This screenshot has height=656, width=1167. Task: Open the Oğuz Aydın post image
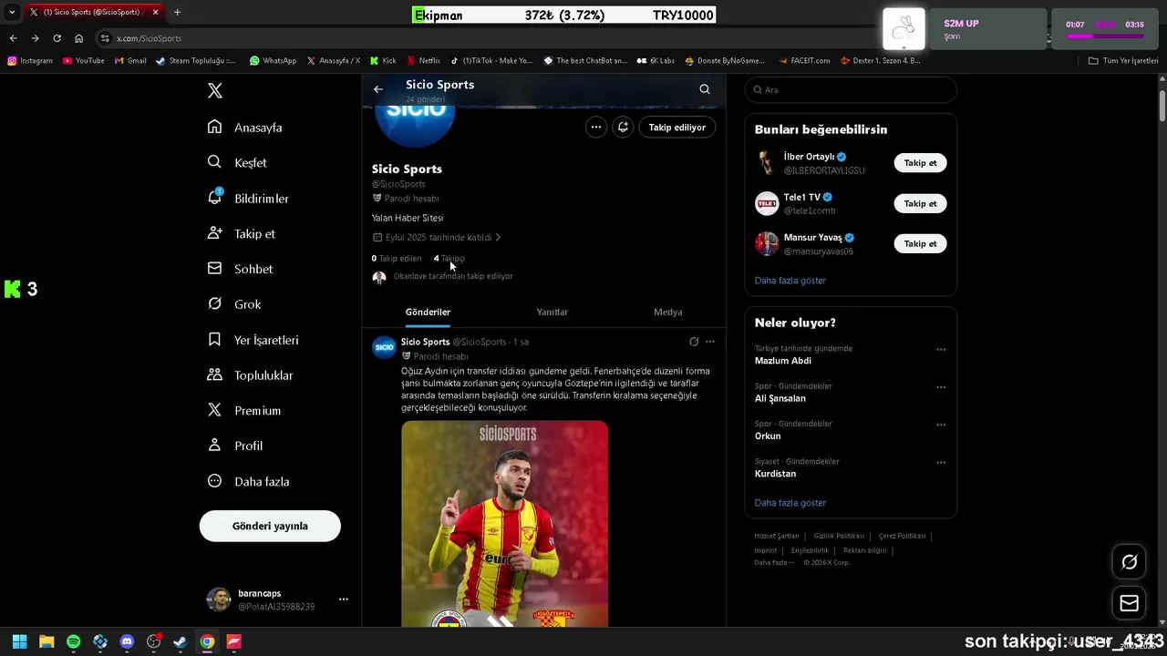click(x=504, y=524)
